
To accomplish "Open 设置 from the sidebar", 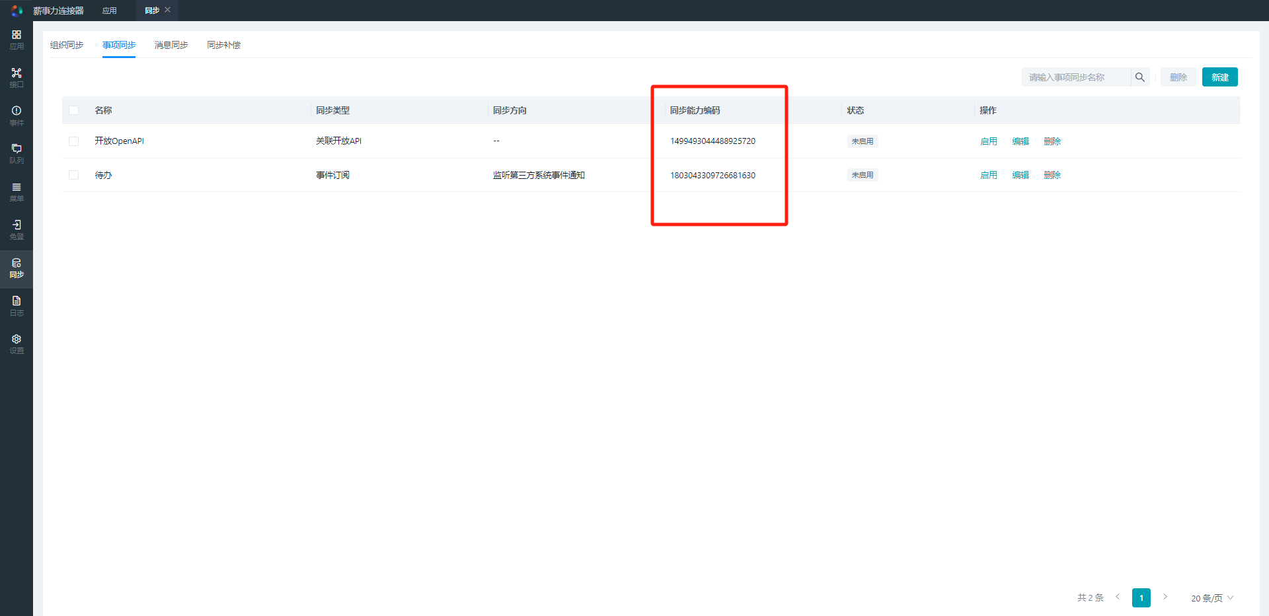I will 17,343.
